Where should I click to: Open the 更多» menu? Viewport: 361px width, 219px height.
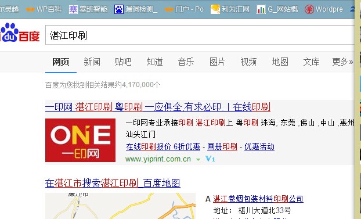point(342,62)
